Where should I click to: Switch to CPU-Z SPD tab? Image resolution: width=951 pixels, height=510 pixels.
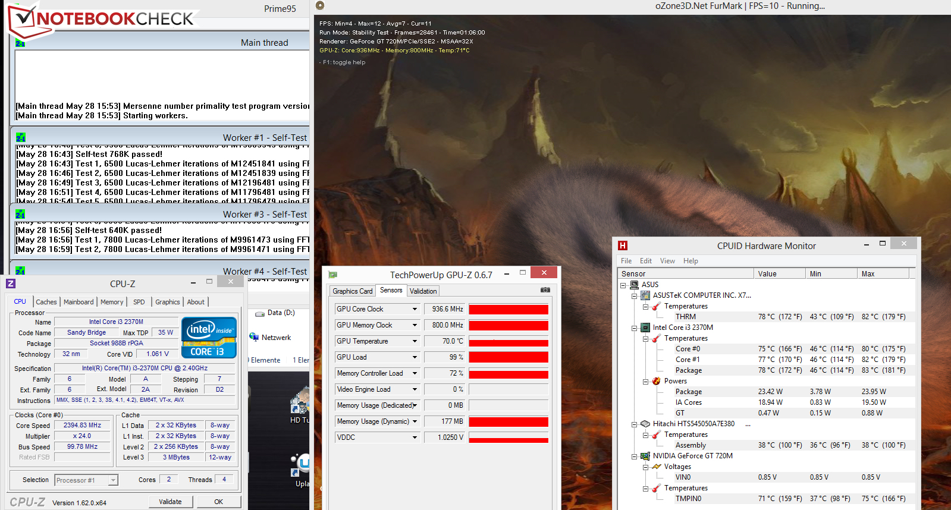point(139,302)
